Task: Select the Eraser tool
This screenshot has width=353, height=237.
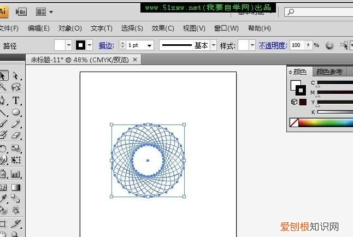Action: pyautogui.click(x=16, y=135)
